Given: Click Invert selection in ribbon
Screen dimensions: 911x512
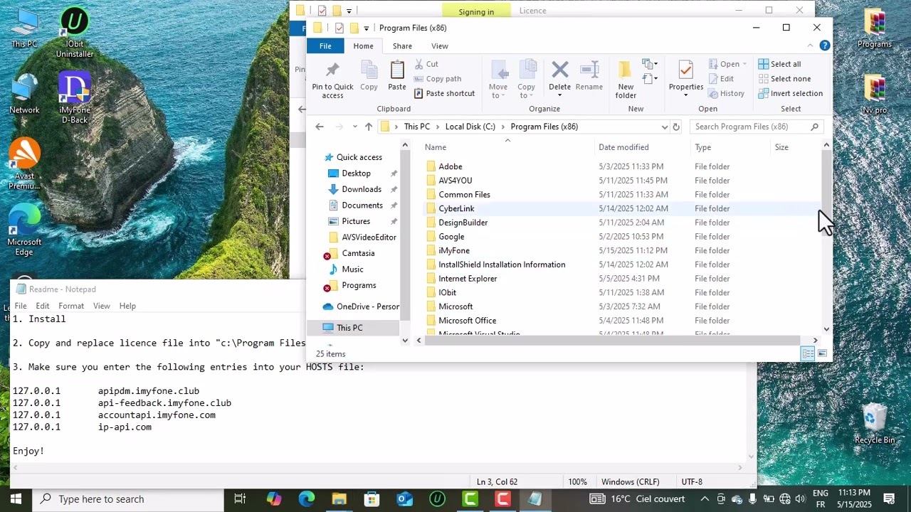Looking at the screenshot, I should coord(790,93).
